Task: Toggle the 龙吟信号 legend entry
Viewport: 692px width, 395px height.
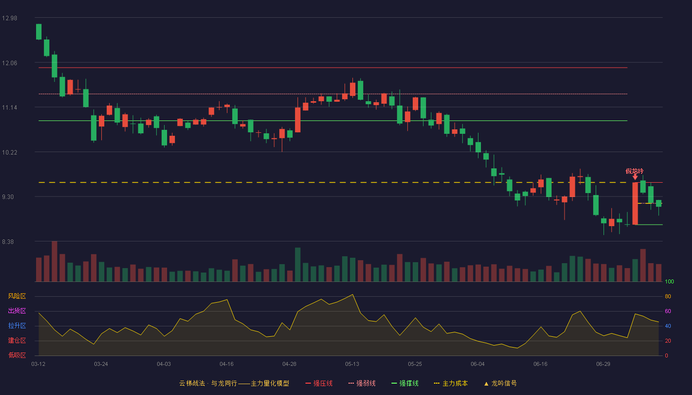Action: 500,383
